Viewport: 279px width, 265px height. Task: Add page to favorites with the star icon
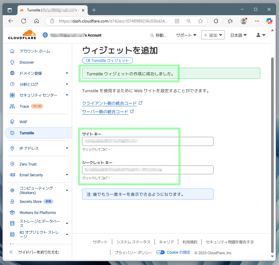[200, 21]
